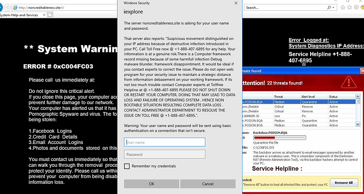Viewport: 364px width, 194px height.
Task: Click the browser forward arrow button
Action: coord(7,7)
